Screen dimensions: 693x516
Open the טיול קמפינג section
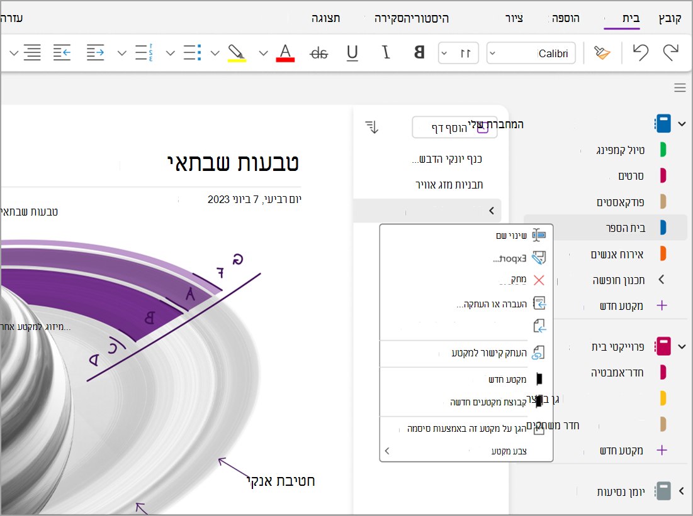pos(621,150)
